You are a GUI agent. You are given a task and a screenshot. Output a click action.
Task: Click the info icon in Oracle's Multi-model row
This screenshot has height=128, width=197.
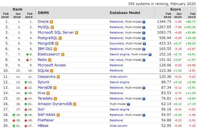144,22
